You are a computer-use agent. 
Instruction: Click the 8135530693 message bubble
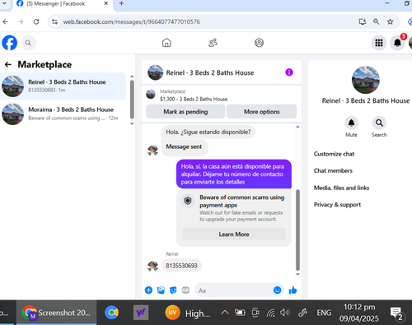point(181,266)
